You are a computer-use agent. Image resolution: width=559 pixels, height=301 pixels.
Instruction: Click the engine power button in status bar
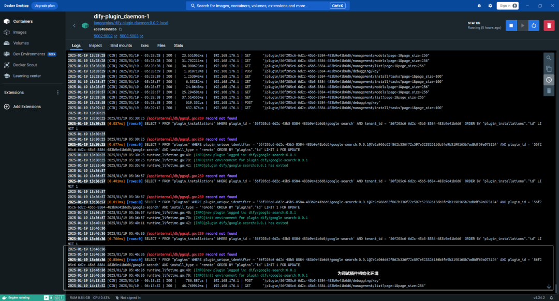click(57, 298)
